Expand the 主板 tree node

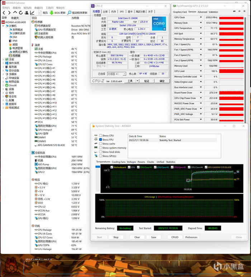click(x=3, y=59)
